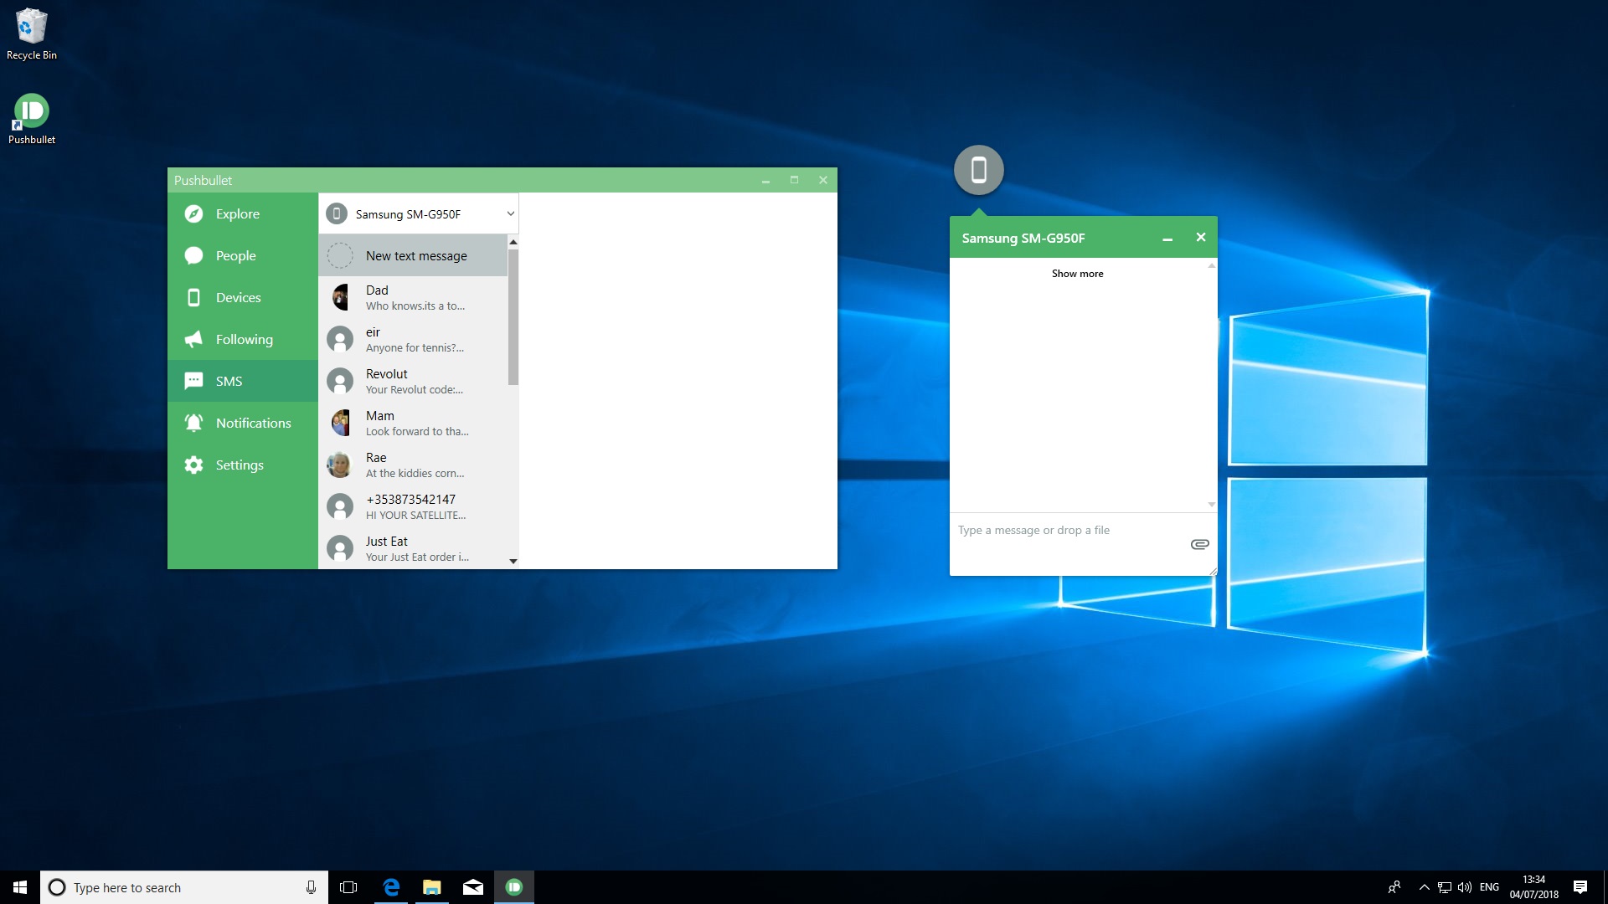Image resolution: width=1608 pixels, height=904 pixels.
Task: Click the Following icon in sidebar
Action: point(195,339)
